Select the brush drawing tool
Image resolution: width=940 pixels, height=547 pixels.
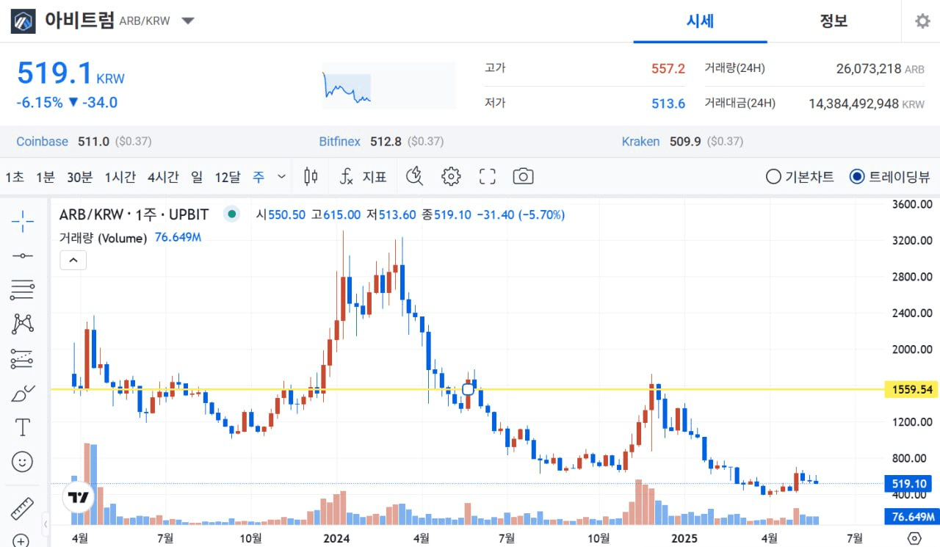[x=23, y=394]
